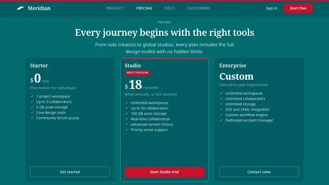Click 'Core design tools' feature text
329x185 pixels.
[51, 112]
